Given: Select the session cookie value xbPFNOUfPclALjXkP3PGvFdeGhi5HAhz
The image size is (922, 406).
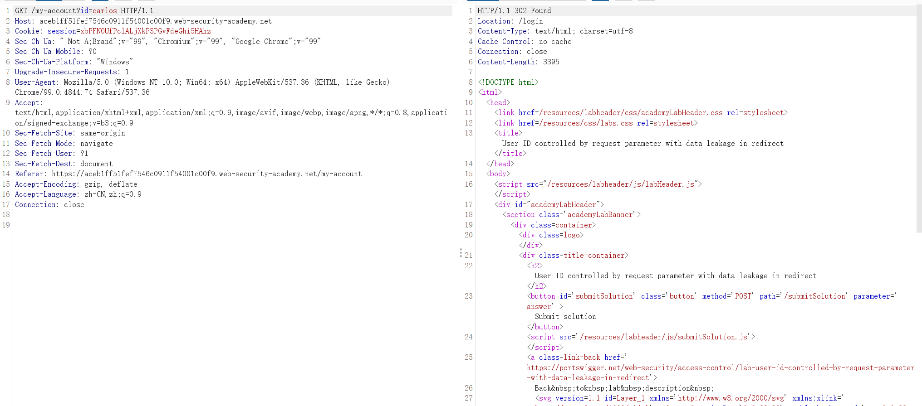Looking at the screenshot, I should coord(146,31).
